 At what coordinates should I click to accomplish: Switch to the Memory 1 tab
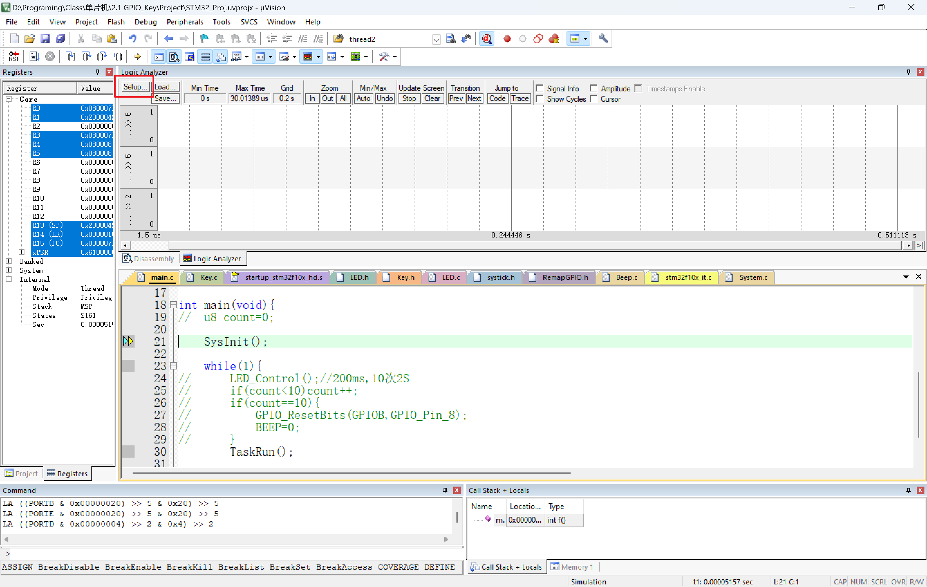pos(572,567)
